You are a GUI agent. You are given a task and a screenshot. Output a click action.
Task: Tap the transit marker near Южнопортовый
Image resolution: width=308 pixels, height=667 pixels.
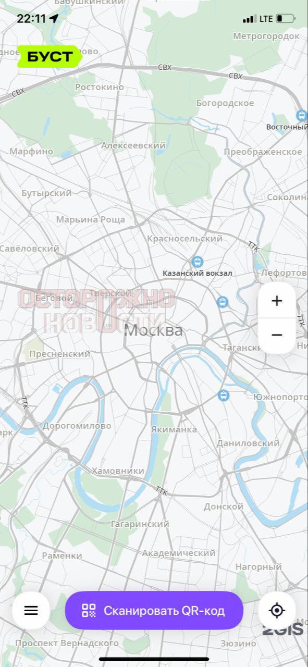pos(224,396)
